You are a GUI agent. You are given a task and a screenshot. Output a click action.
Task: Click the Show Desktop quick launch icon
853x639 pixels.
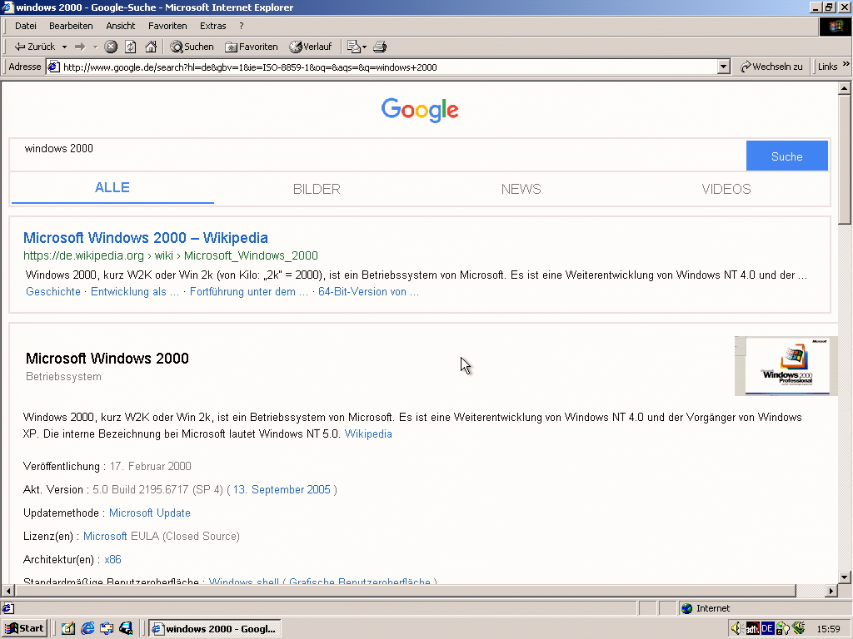click(68, 629)
